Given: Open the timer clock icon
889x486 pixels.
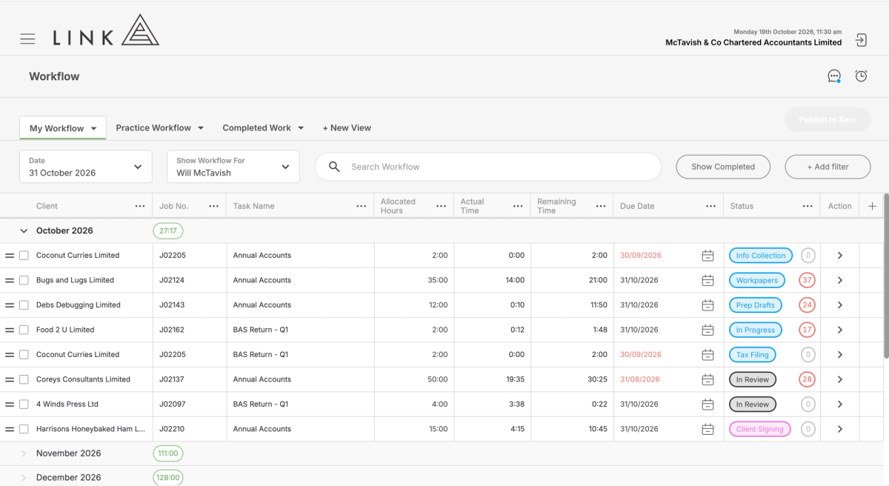Looking at the screenshot, I should coord(861,76).
